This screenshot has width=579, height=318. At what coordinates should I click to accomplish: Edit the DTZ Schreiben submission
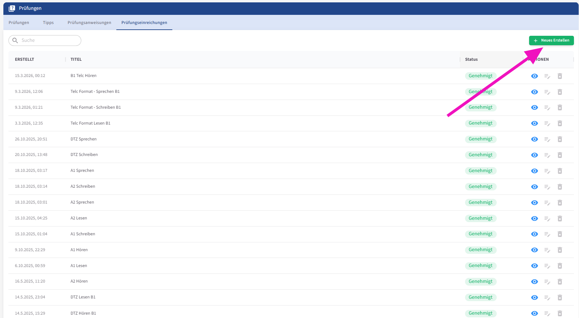click(547, 155)
